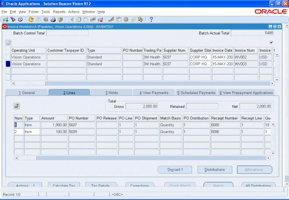This screenshot has height=200, width=289.
Task: Click folder icon above Operating Unit column
Action: (x=8, y=43)
